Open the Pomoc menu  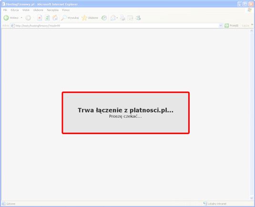click(66, 10)
